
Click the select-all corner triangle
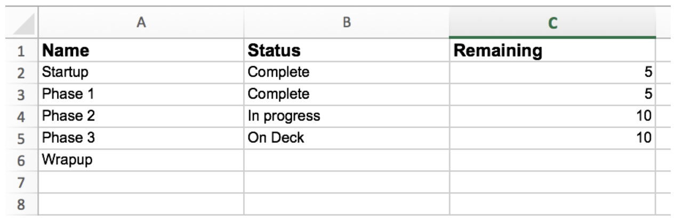pyautogui.click(x=25, y=26)
